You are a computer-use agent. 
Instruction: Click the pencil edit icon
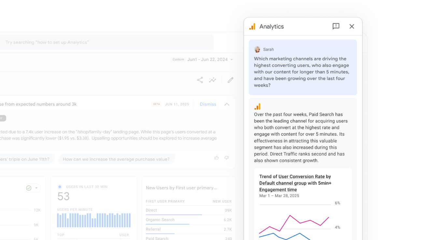coord(231,80)
